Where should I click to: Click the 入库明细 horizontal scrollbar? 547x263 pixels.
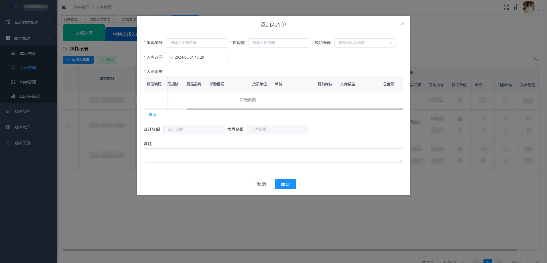pyautogui.click(x=295, y=109)
